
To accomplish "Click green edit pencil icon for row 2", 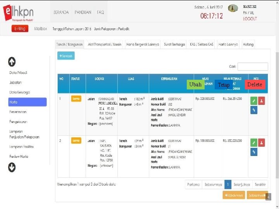I will click(254, 143).
